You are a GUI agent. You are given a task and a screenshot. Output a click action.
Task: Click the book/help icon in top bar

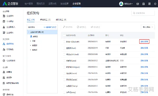click(x=144, y=4)
